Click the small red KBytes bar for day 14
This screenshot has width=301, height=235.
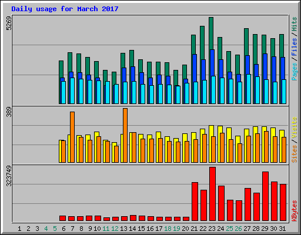click(x=133, y=218)
